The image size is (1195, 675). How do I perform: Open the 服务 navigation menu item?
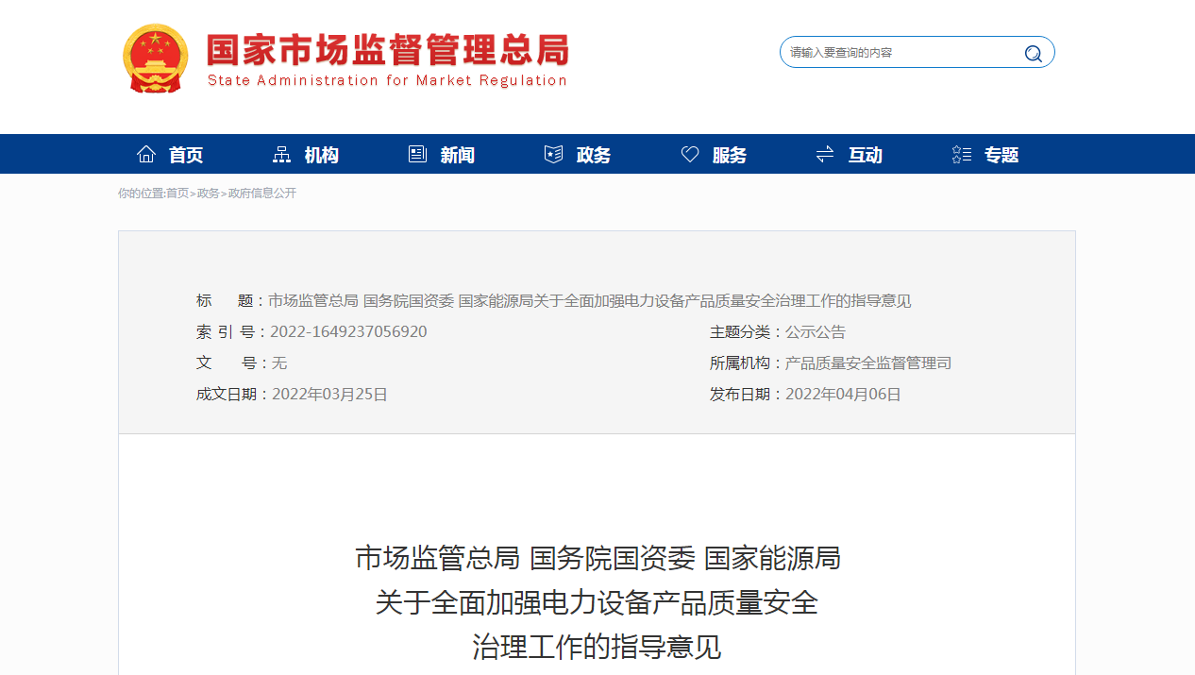tap(730, 155)
